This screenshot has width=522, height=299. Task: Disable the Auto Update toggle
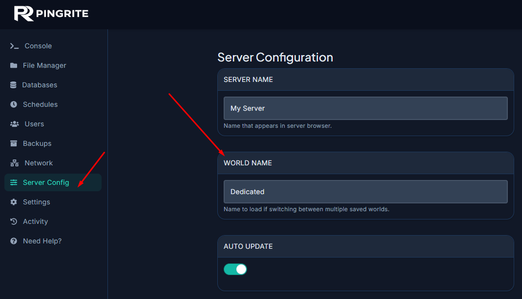point(235,269)
